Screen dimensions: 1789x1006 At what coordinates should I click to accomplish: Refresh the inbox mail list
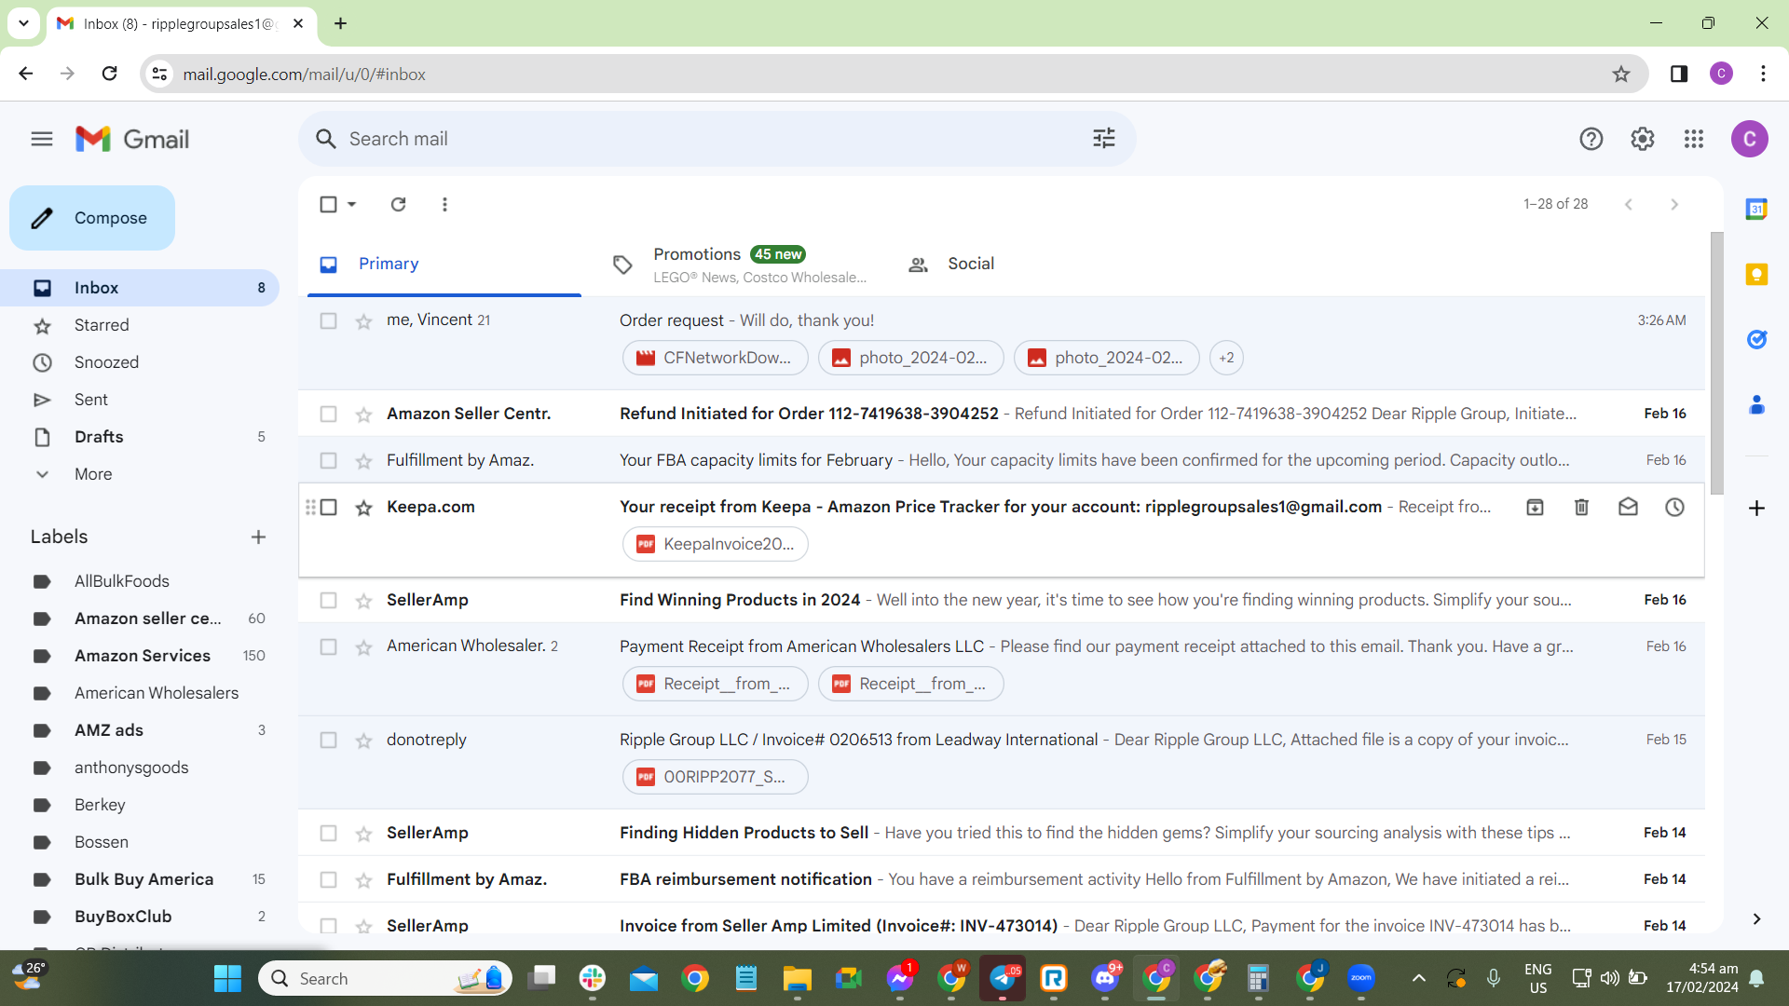pos(398,204)
